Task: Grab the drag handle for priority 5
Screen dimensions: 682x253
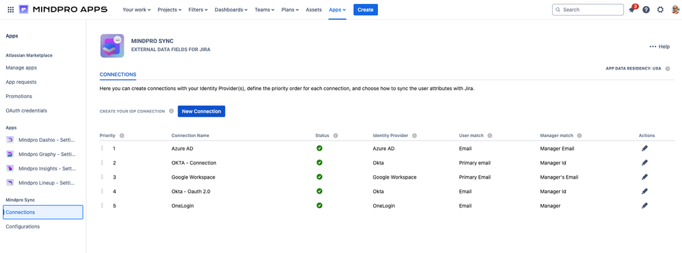Action: (x=103, y=205)
